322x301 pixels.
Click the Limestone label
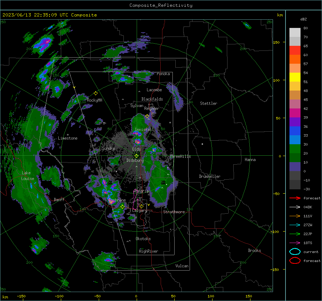click(x=68, y=138)
